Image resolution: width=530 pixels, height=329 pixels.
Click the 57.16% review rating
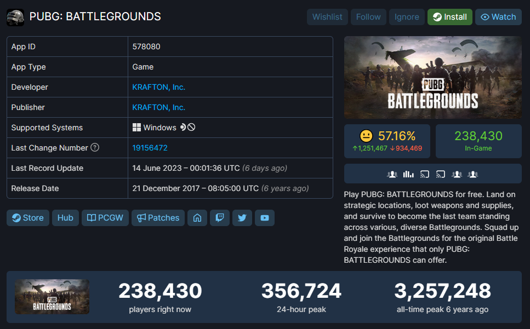pos(396,136)
